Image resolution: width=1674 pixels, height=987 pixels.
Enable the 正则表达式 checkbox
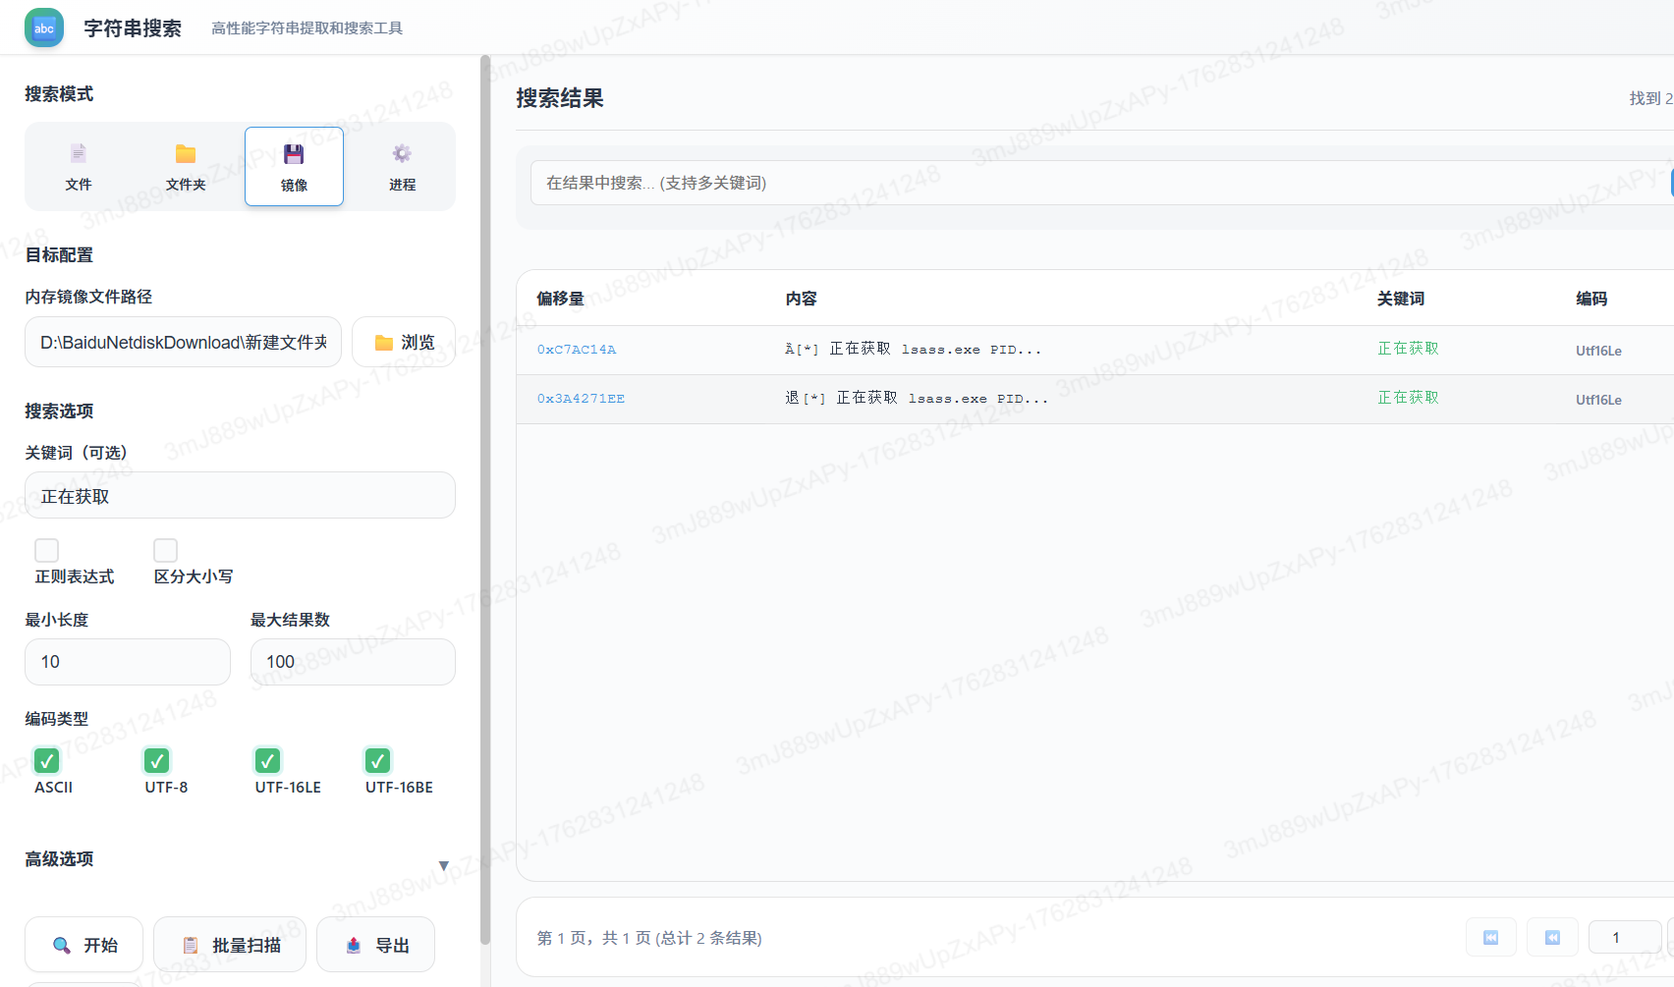click(x=46, y=550)
